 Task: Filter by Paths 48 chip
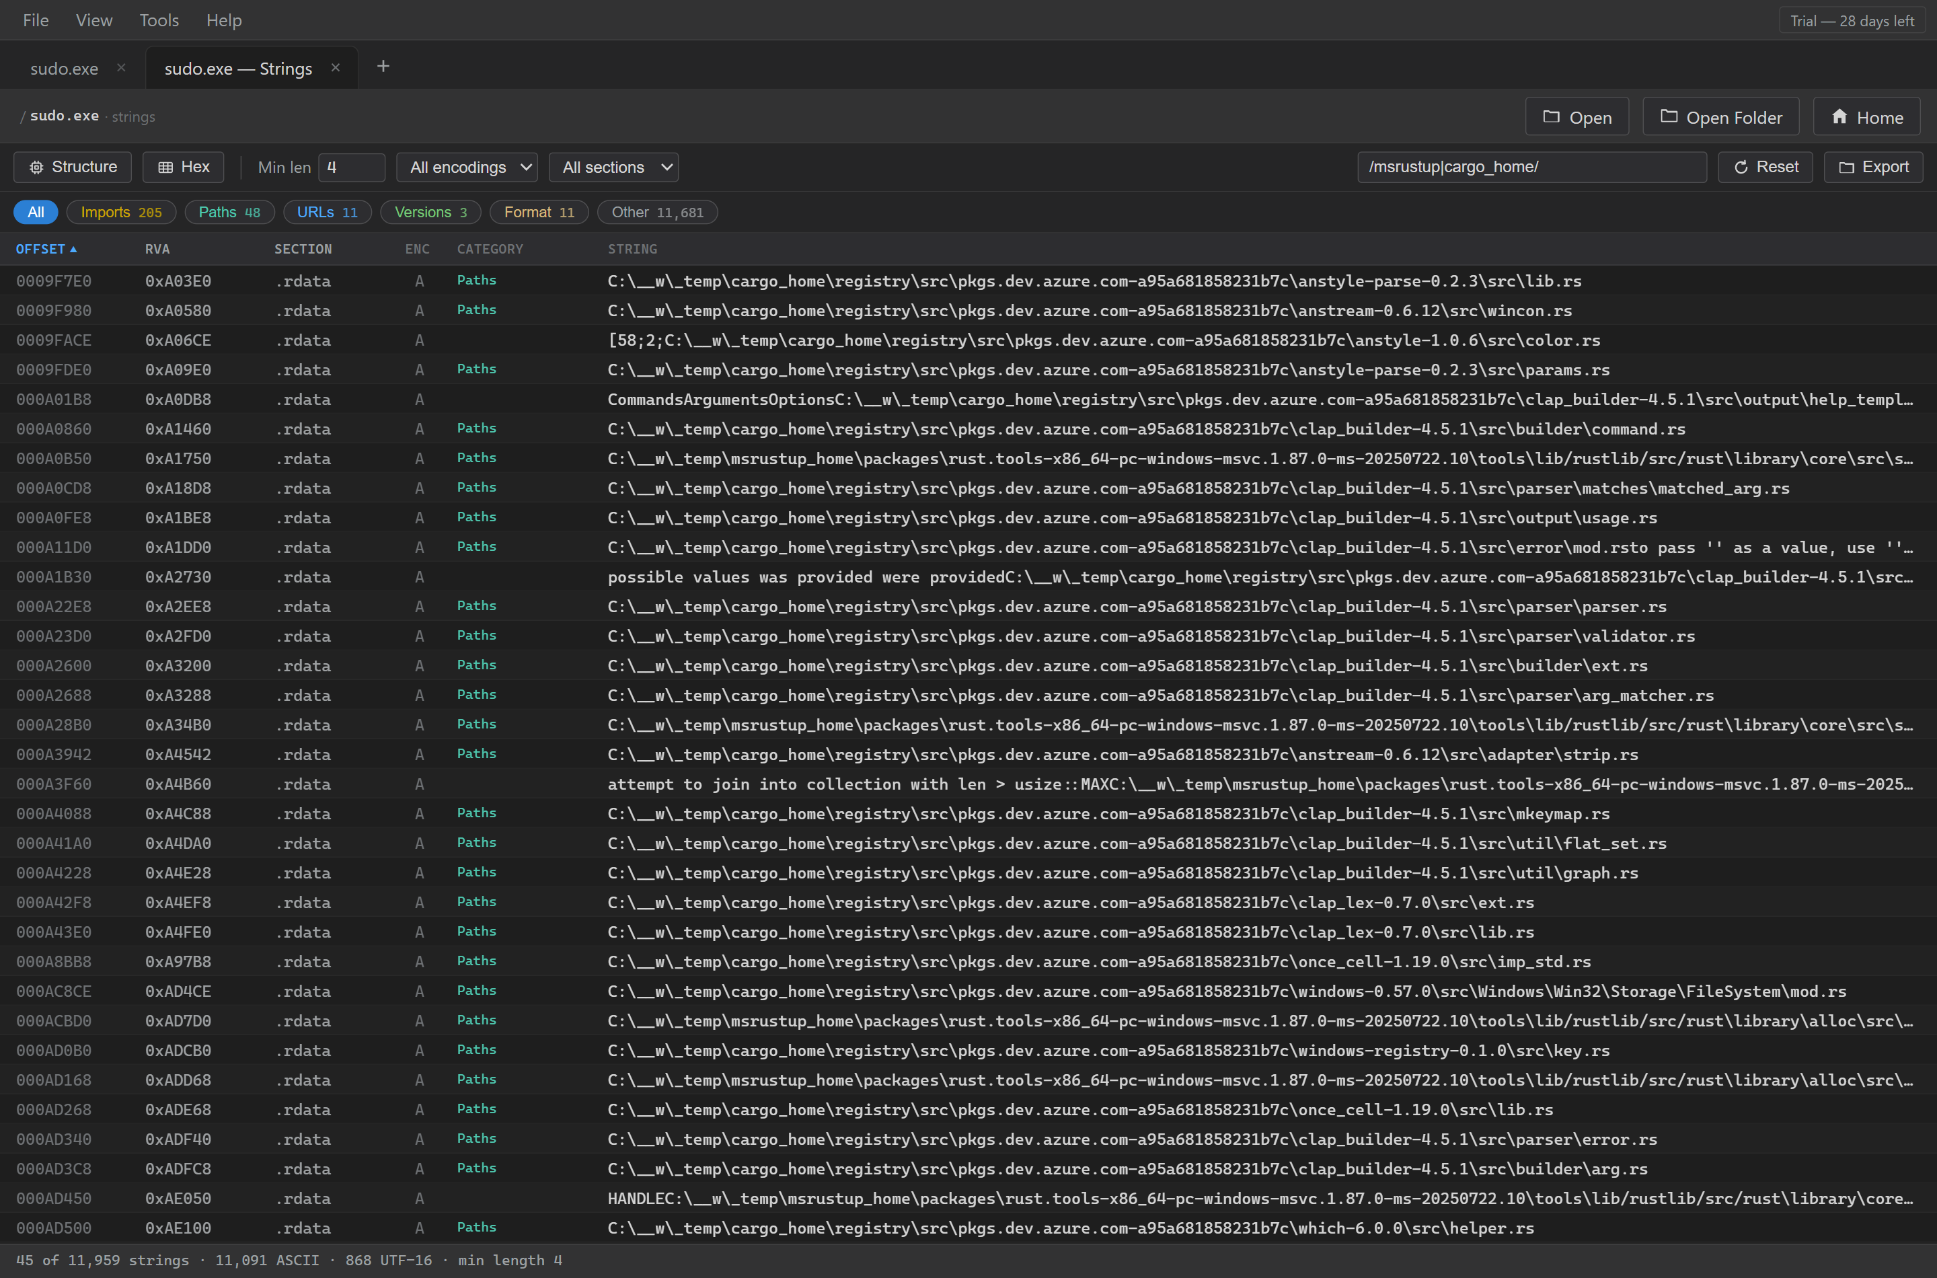tap(230, 212)
